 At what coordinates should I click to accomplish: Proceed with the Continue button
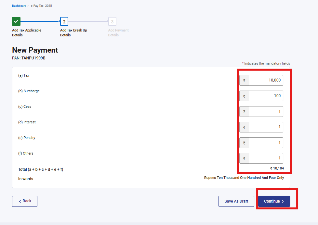[x=274, y=201]
